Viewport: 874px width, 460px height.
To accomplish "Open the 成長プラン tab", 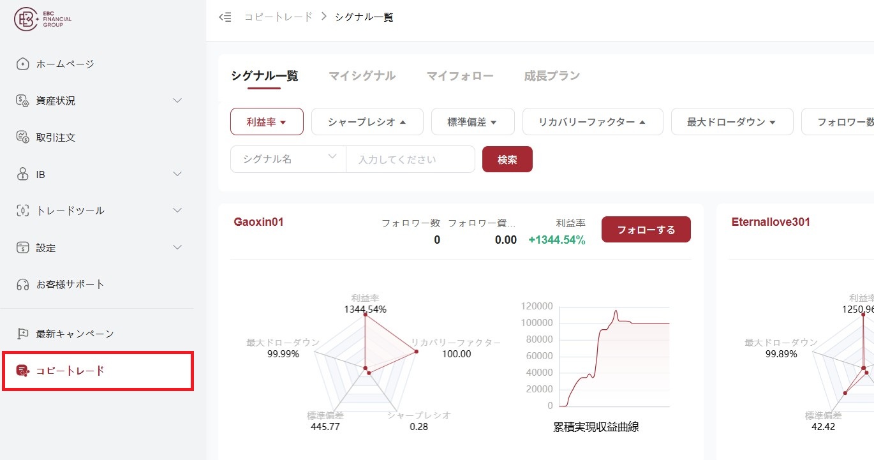I will click(551, 76).
